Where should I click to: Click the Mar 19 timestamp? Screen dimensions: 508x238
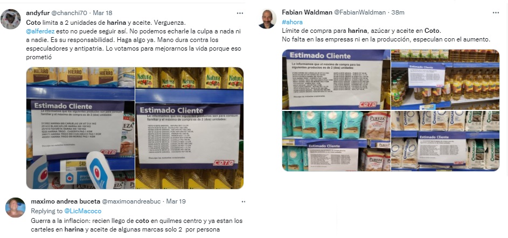(x=176, y=201)
